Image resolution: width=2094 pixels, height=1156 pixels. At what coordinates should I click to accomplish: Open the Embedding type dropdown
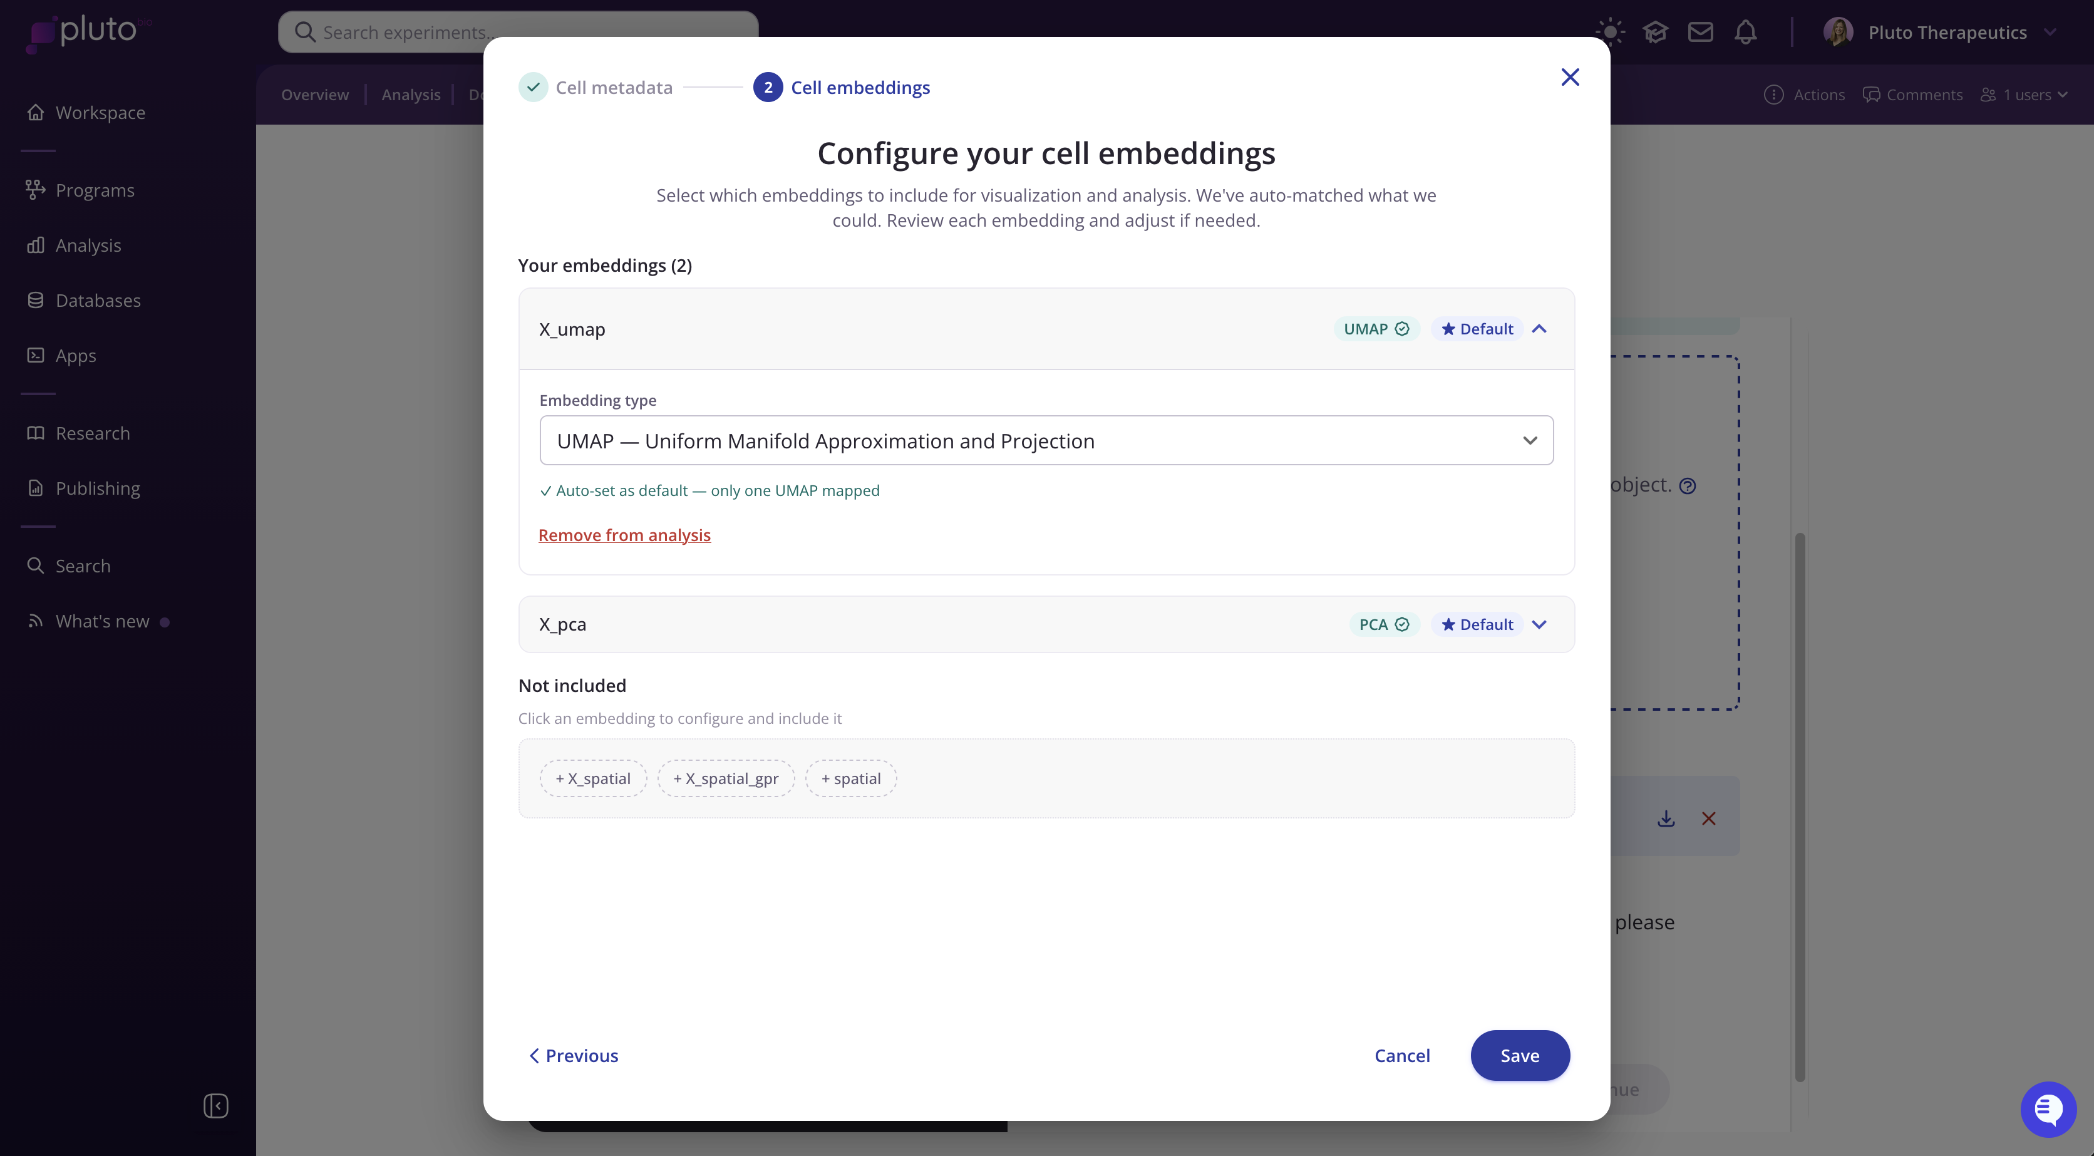pyautogui.click(x=1045, y=441)
